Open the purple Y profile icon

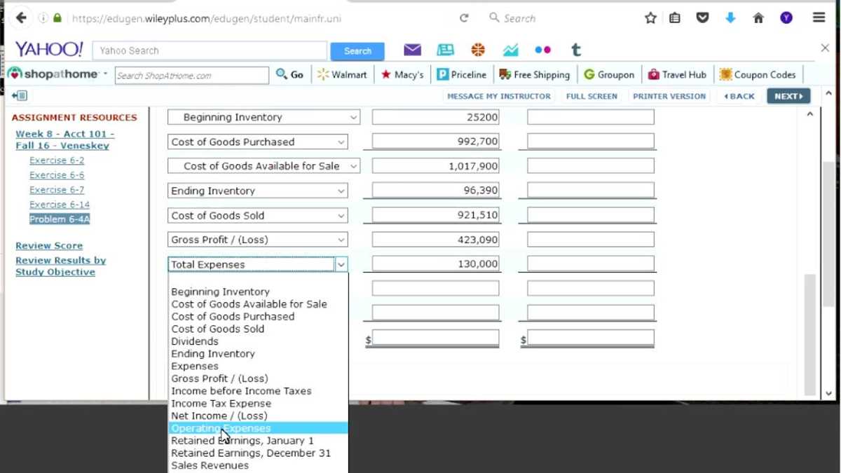(x=786, y=18)
